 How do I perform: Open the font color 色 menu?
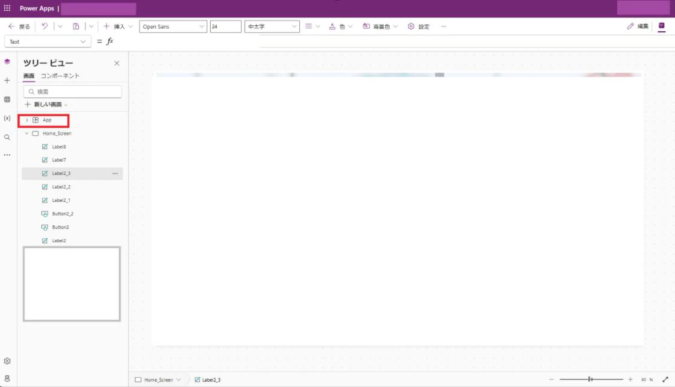click(341, 26)
